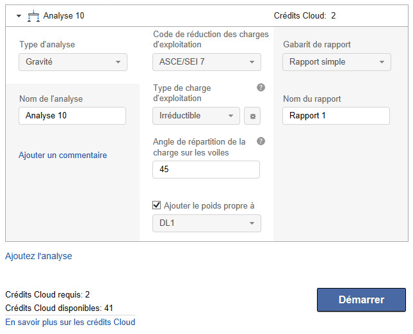This screenshot has height=334, width=413.
Task: Click the Nom de l'analyse text field
Action: (x=72, y=116)
